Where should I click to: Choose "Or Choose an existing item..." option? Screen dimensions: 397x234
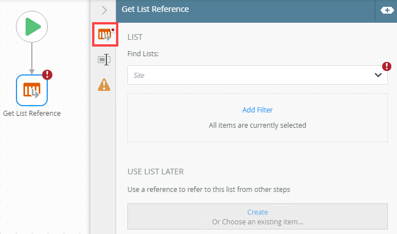[258, 222]
